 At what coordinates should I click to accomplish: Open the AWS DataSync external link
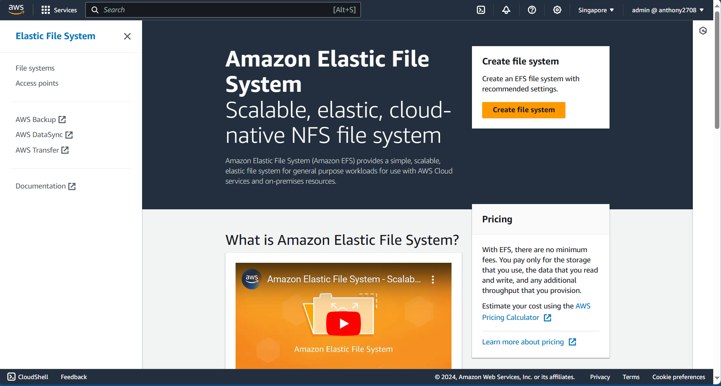tap(44, 135)
